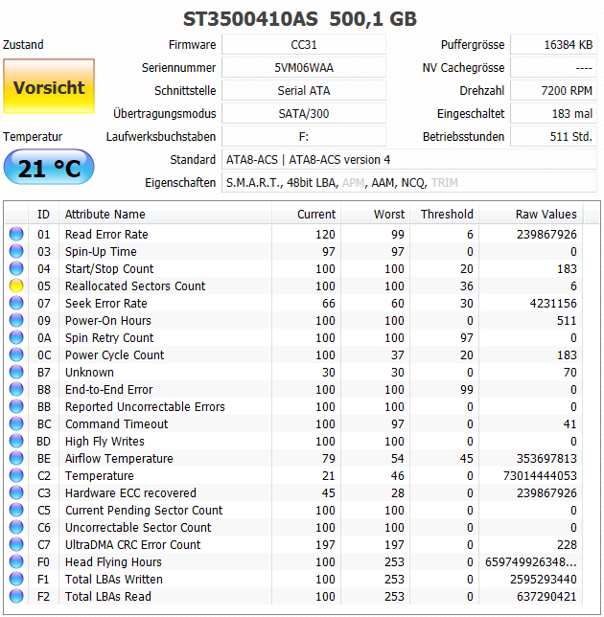Sort by the Current column header

pos(306,214)
